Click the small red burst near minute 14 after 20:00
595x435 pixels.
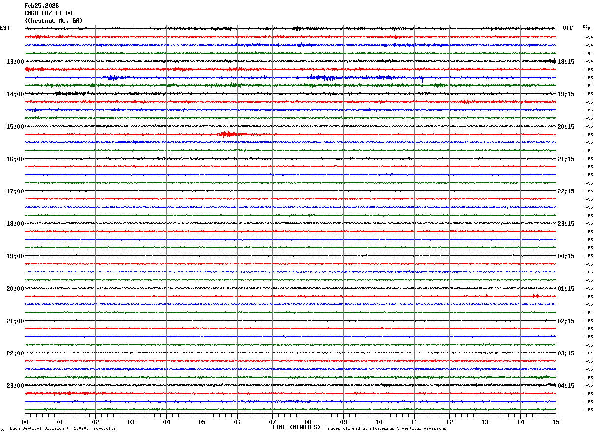535,296
